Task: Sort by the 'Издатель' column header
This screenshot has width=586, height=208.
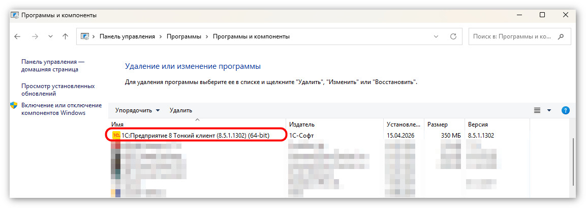Action: click(x=335, y=124)
